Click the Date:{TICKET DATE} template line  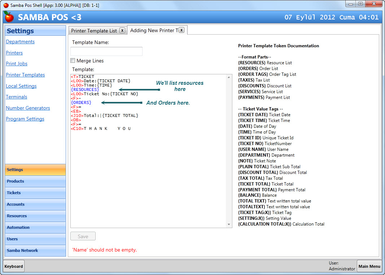[101, 81]
